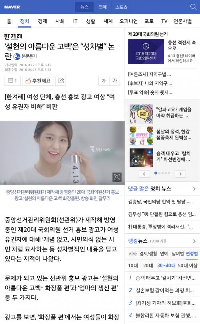Switch to the 경제 menu tab
200x324 pixels.
[x=42, y=21]
